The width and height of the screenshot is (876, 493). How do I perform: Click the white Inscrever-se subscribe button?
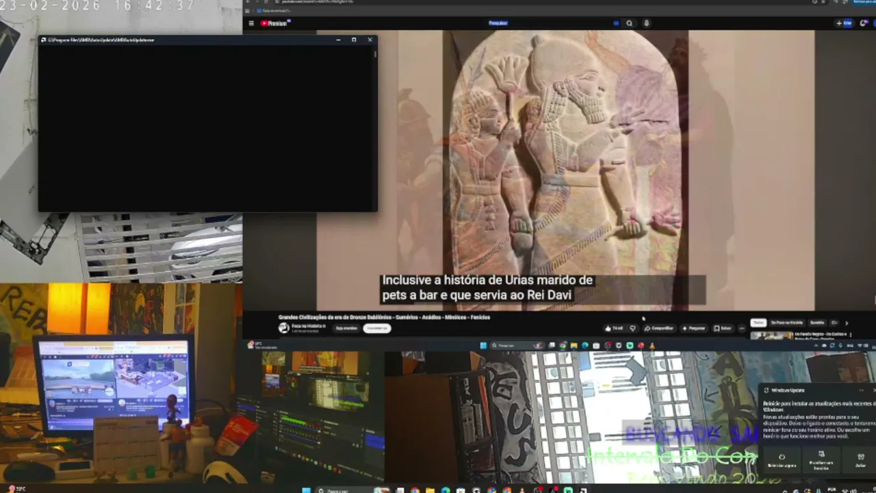(x=376, y=328)
